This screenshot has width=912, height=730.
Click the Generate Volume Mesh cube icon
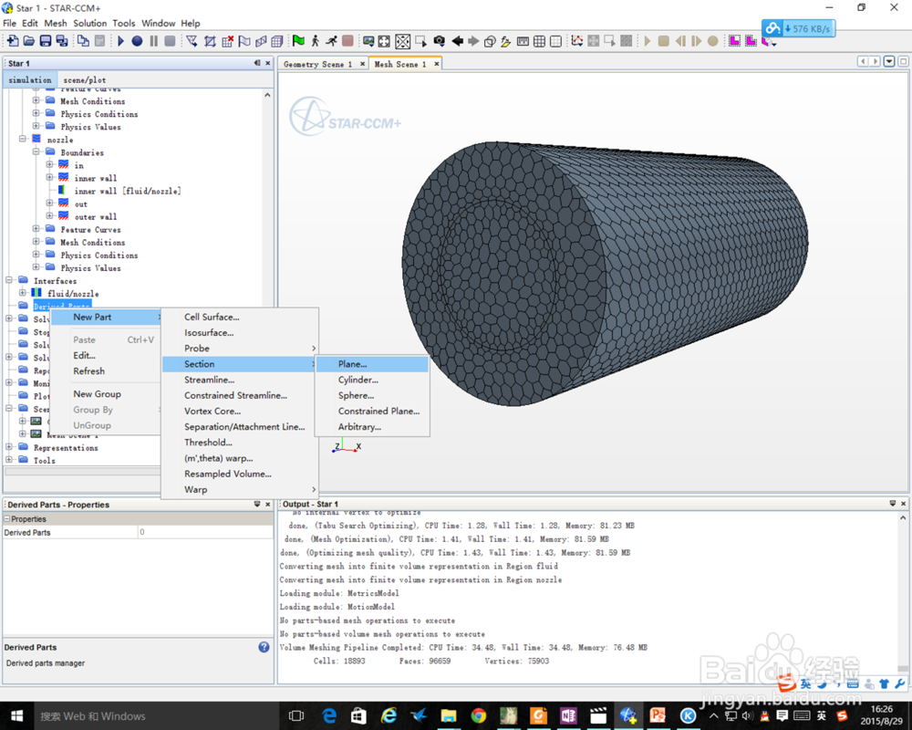click(x=277, y=41)
